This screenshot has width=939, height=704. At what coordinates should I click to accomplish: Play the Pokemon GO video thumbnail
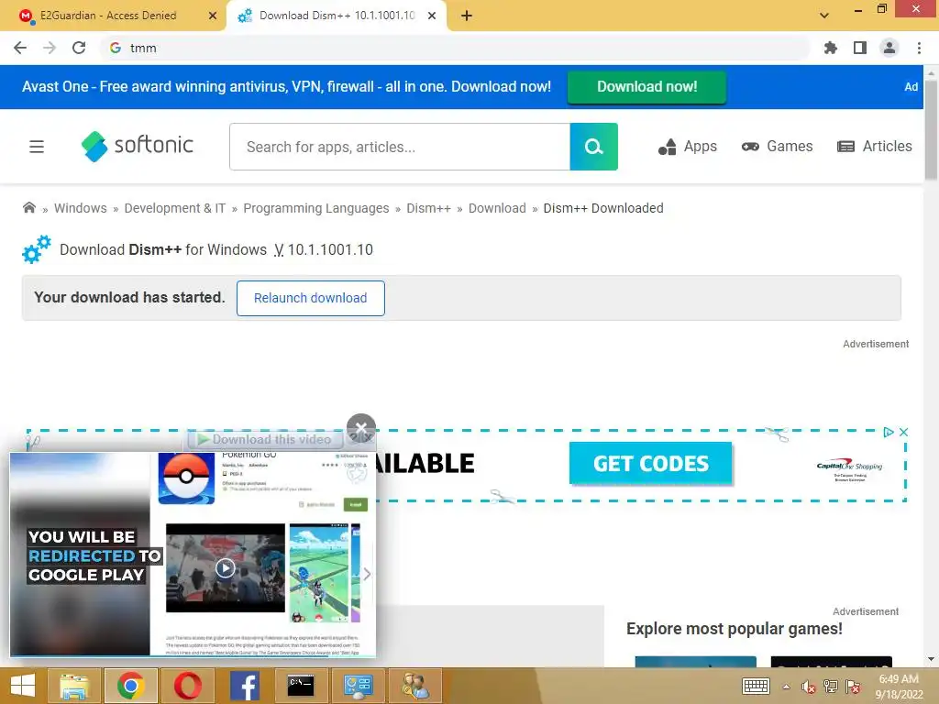point(226,567)
